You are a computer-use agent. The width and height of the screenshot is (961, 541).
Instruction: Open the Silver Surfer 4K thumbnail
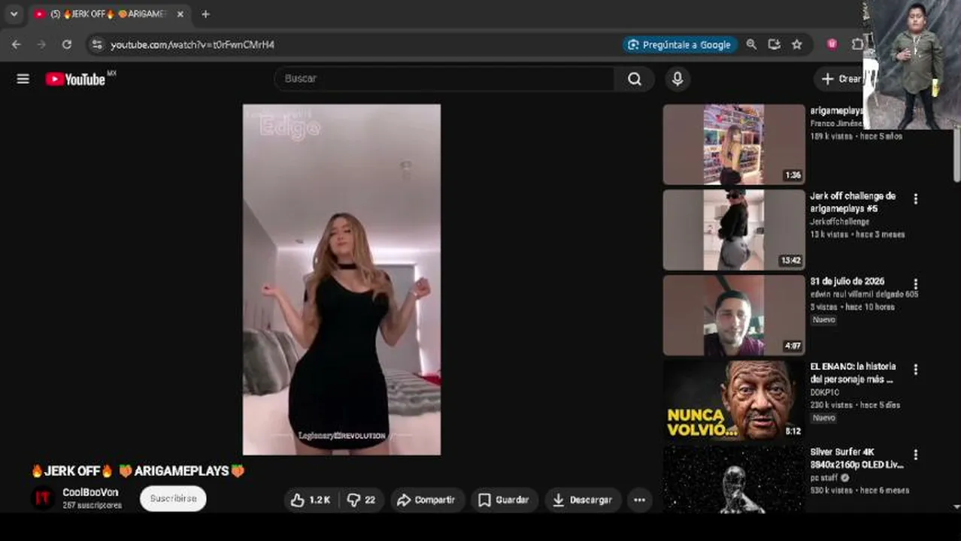click(x=734, y=479)
